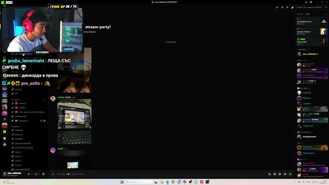Open the whitelist channel
The height and width of the screenshot is (185, 329).
point(28,139)
